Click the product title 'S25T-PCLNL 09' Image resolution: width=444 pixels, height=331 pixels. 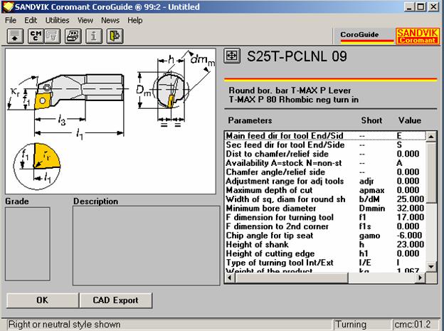[297, 56]
